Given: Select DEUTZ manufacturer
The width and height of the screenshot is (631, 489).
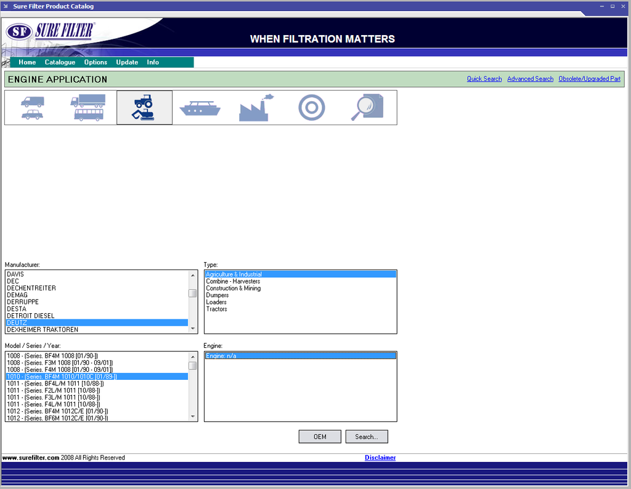Looking at the screenshot, I should pos(97,323).
